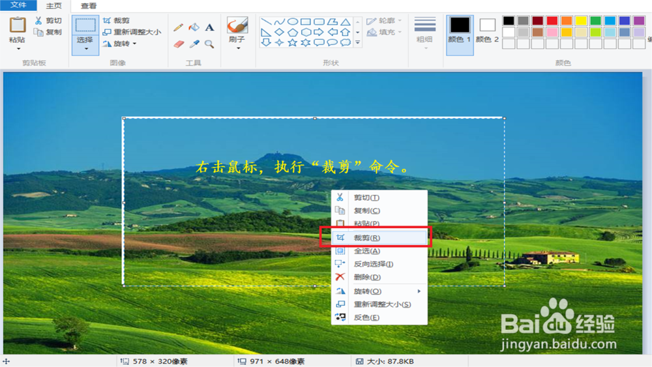Open the Fill (填充) dropdown
652x367 pixels.
[384, 32]
